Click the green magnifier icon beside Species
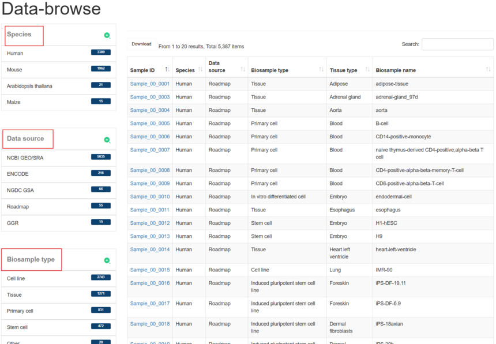The image size is (496, 344). tap(107, 36)
